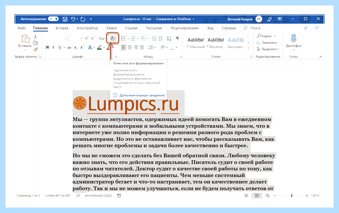This screenshot has width=339, height=213.
Task: Open the Change Case (Аа) dropdown
Action: point(102,39)
